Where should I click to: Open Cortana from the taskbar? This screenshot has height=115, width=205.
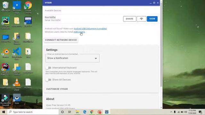62,112
